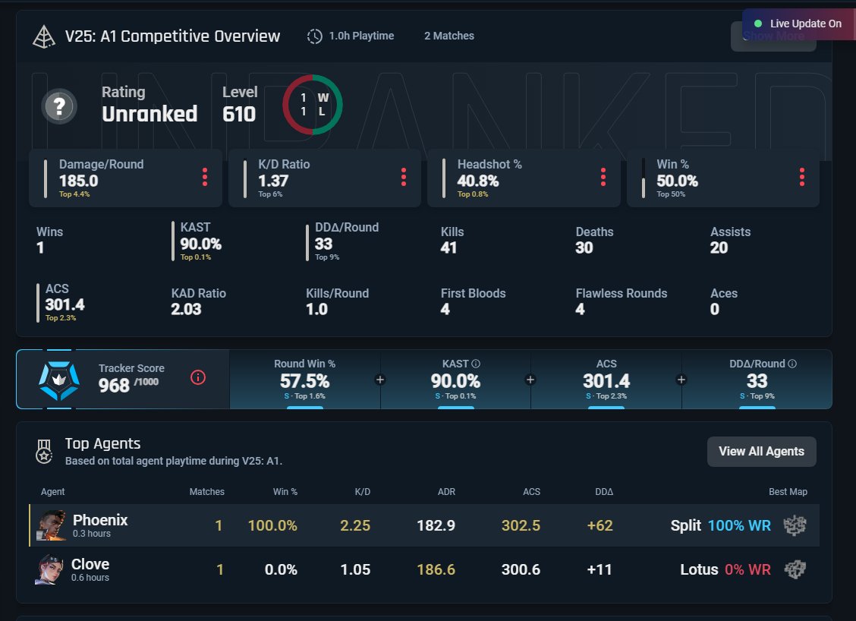
Task: Open the Damage/Round three-dot menu
Action: [205, 177]
